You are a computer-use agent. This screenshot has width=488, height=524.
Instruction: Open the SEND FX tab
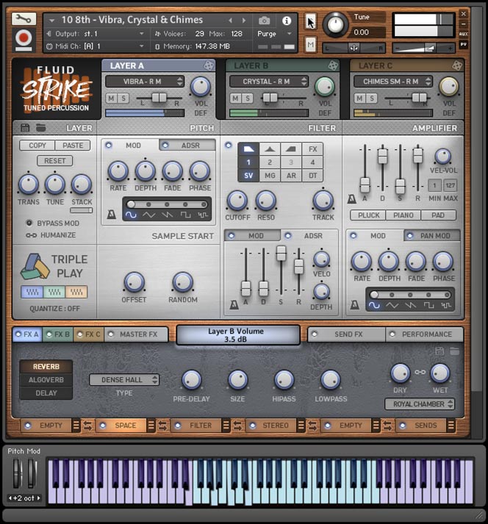point(346,334)
